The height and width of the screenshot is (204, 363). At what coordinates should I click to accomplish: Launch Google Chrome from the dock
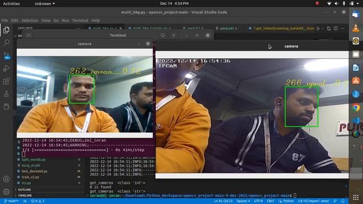356,107
